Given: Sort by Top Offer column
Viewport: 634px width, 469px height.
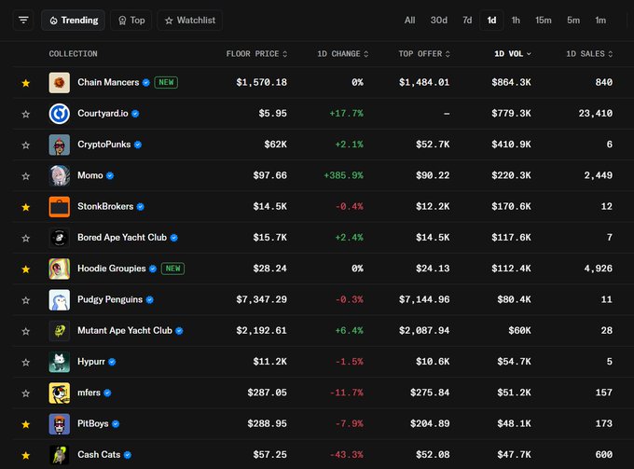Looking at the screenshot, I should (424, 54).
